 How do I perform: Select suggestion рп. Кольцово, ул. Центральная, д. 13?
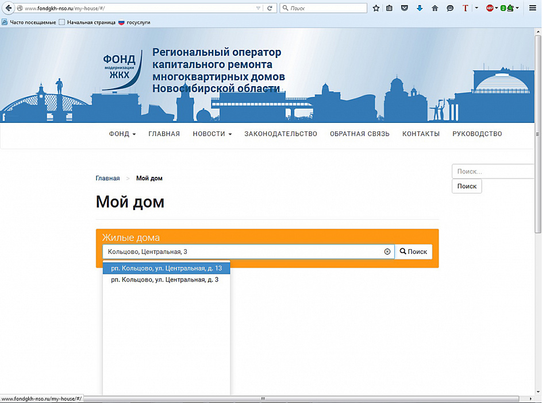coord(166,268)
